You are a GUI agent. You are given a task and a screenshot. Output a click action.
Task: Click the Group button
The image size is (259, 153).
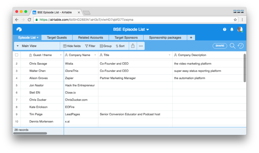pos(106,46)
